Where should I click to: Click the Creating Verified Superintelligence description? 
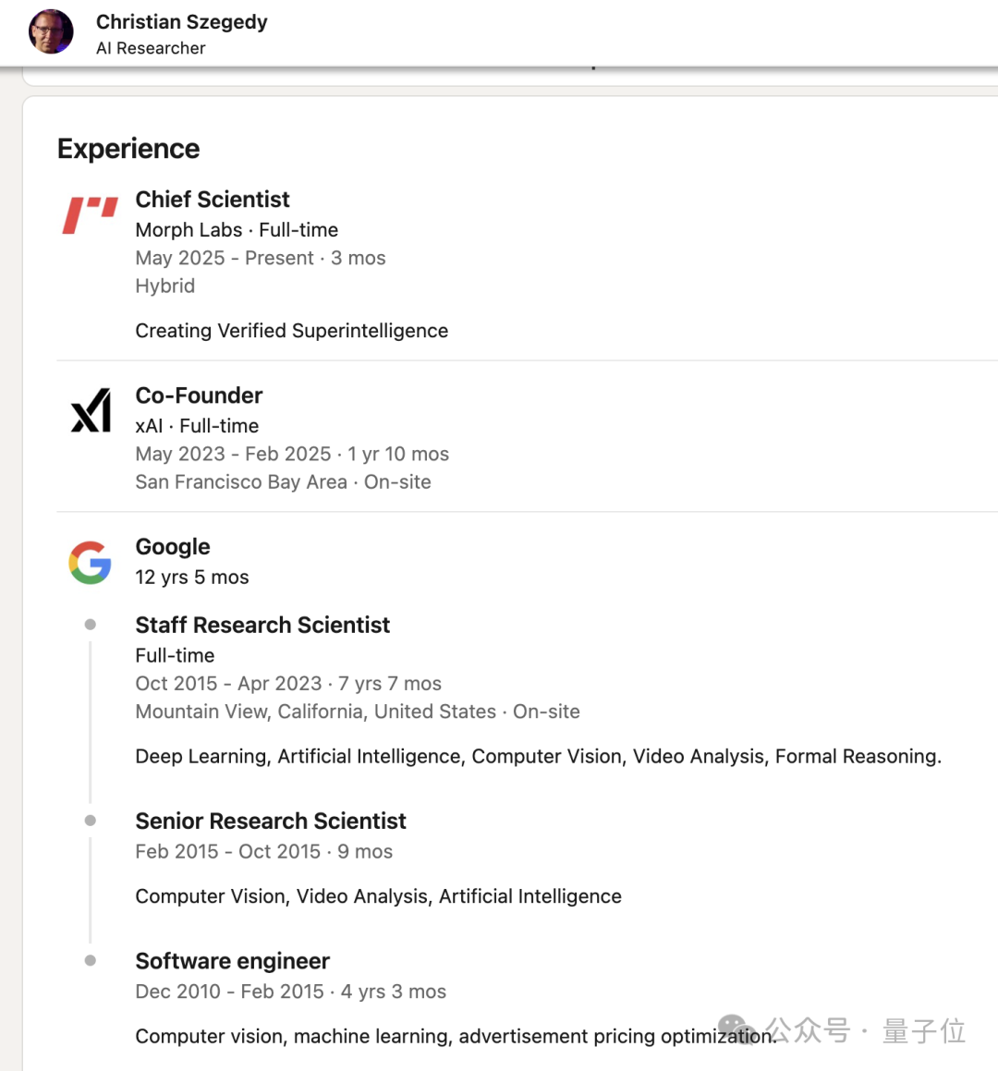(292, 331)
